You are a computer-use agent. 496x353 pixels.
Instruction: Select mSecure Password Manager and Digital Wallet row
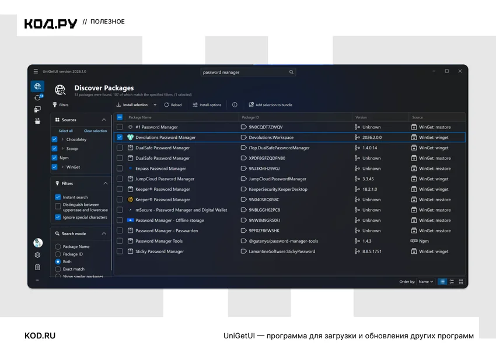289,210
